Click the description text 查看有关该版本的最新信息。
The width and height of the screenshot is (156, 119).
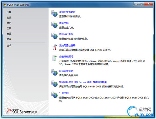74,39
